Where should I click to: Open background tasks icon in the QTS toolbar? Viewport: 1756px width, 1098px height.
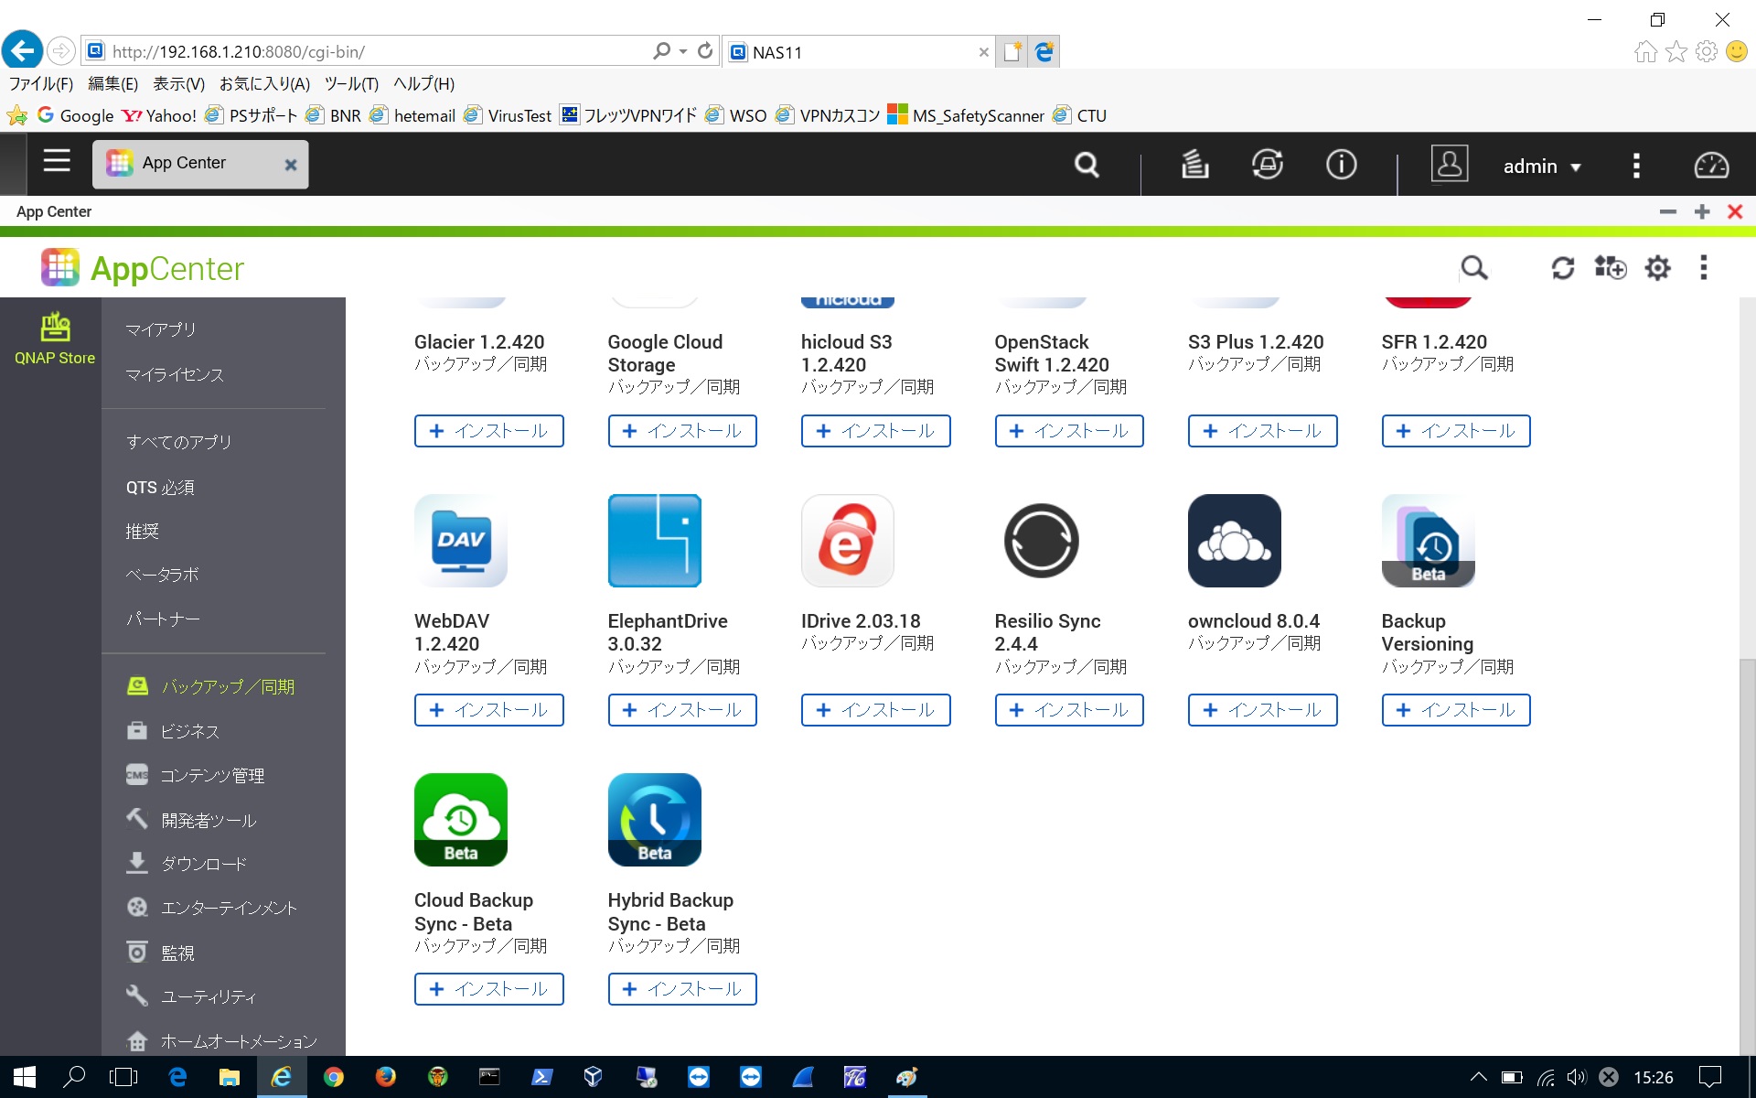coord(1194,166)
